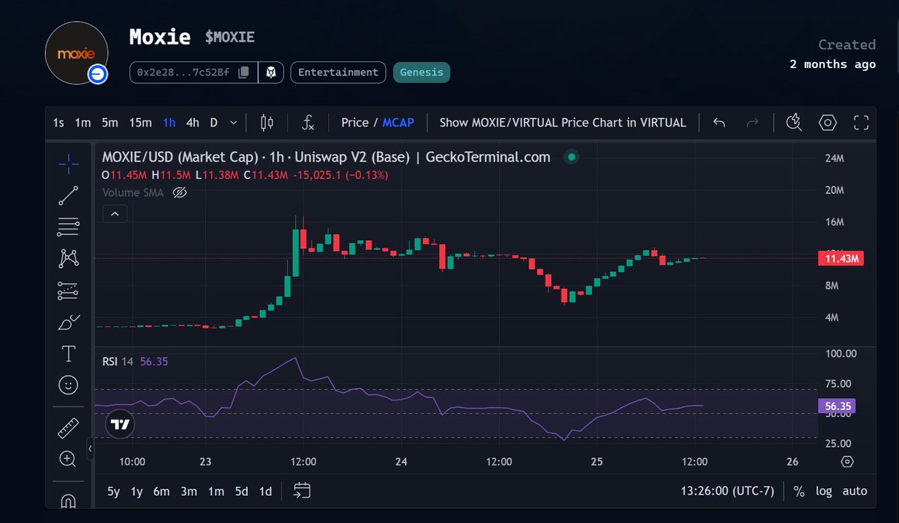Select the pattern drawing tool
This screenshot has height=523, width=899.
[68, 259]
